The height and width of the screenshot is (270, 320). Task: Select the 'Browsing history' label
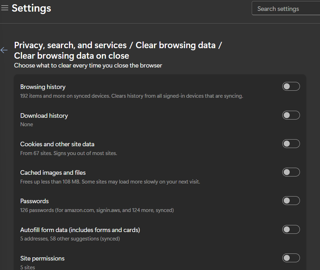tap(43, 87)
